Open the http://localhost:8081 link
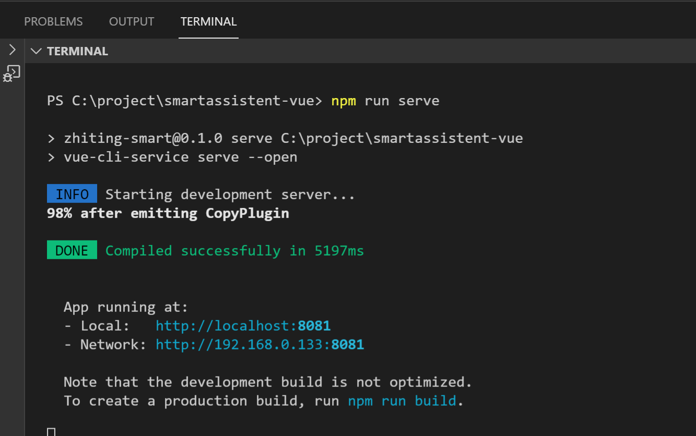 tap(243, 326)
